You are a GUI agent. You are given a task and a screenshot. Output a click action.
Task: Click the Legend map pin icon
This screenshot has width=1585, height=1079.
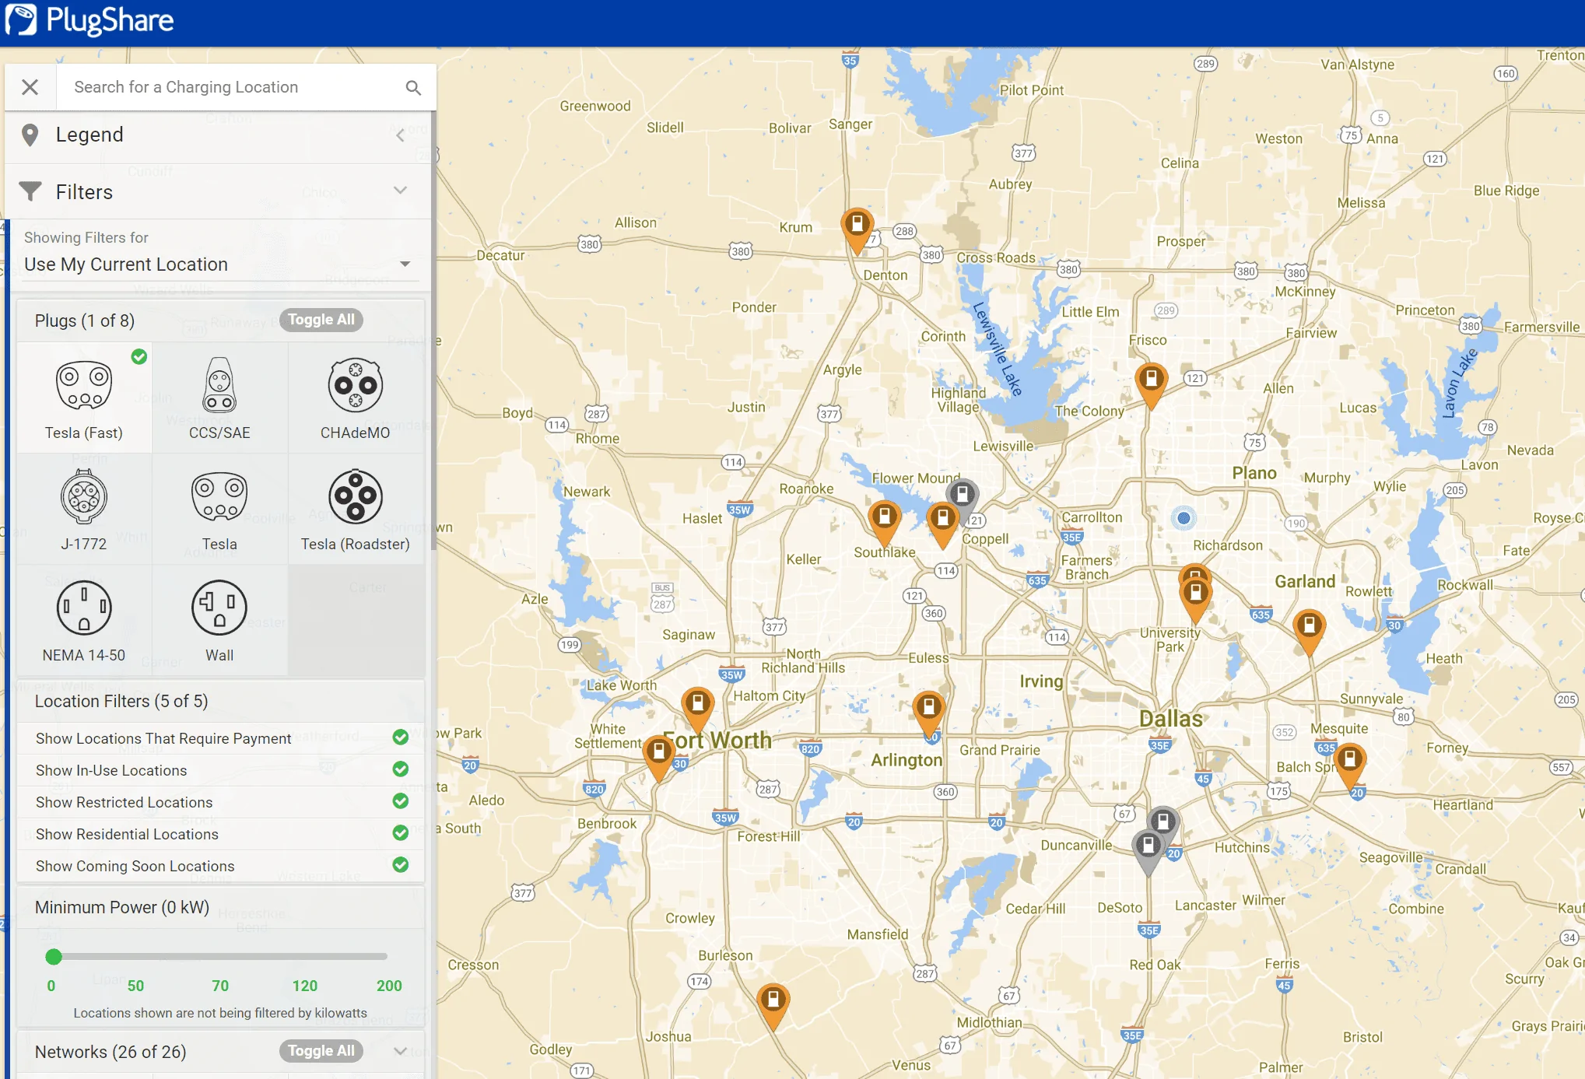(x=30, y=135)
